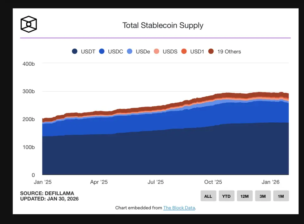Viewport: 304px width, 224px height.
Task: Click the Total Stablecoin Supply title
Action: [x=163, y=25]
